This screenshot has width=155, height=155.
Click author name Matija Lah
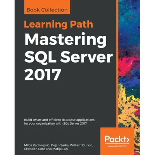[x=60, y=149]
